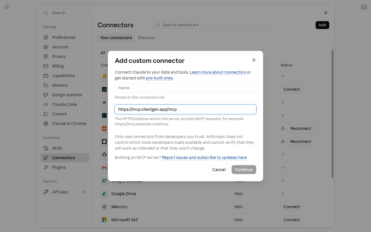The height and width of the screenshot is (232, 371).
Task: Click the Continue button
Action: click(x=244, y=170)
